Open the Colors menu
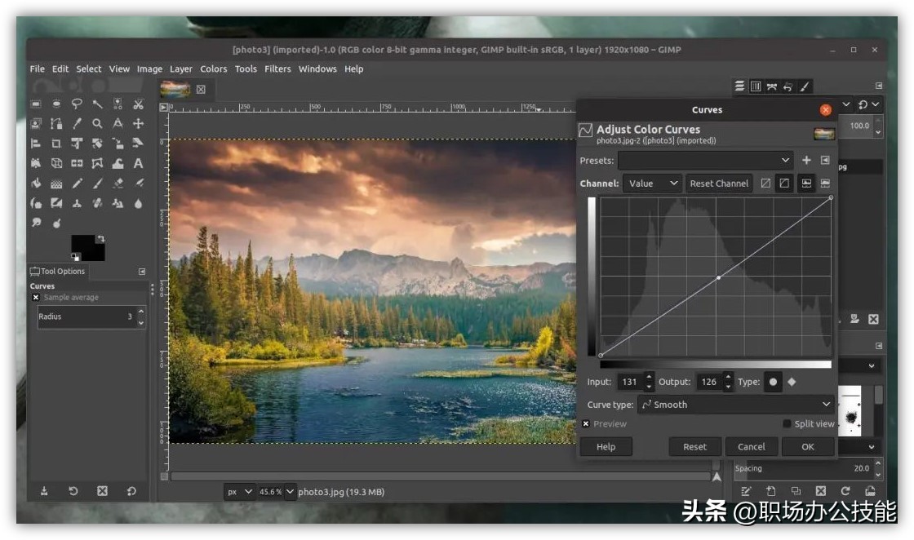This screenshot has height=540, width=914. click(213, 69)
